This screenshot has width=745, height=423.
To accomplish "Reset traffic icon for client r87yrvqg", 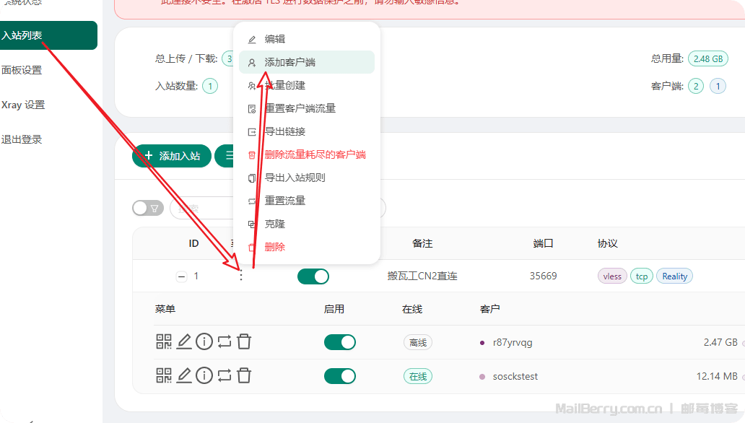I will [x=225, y=341].
